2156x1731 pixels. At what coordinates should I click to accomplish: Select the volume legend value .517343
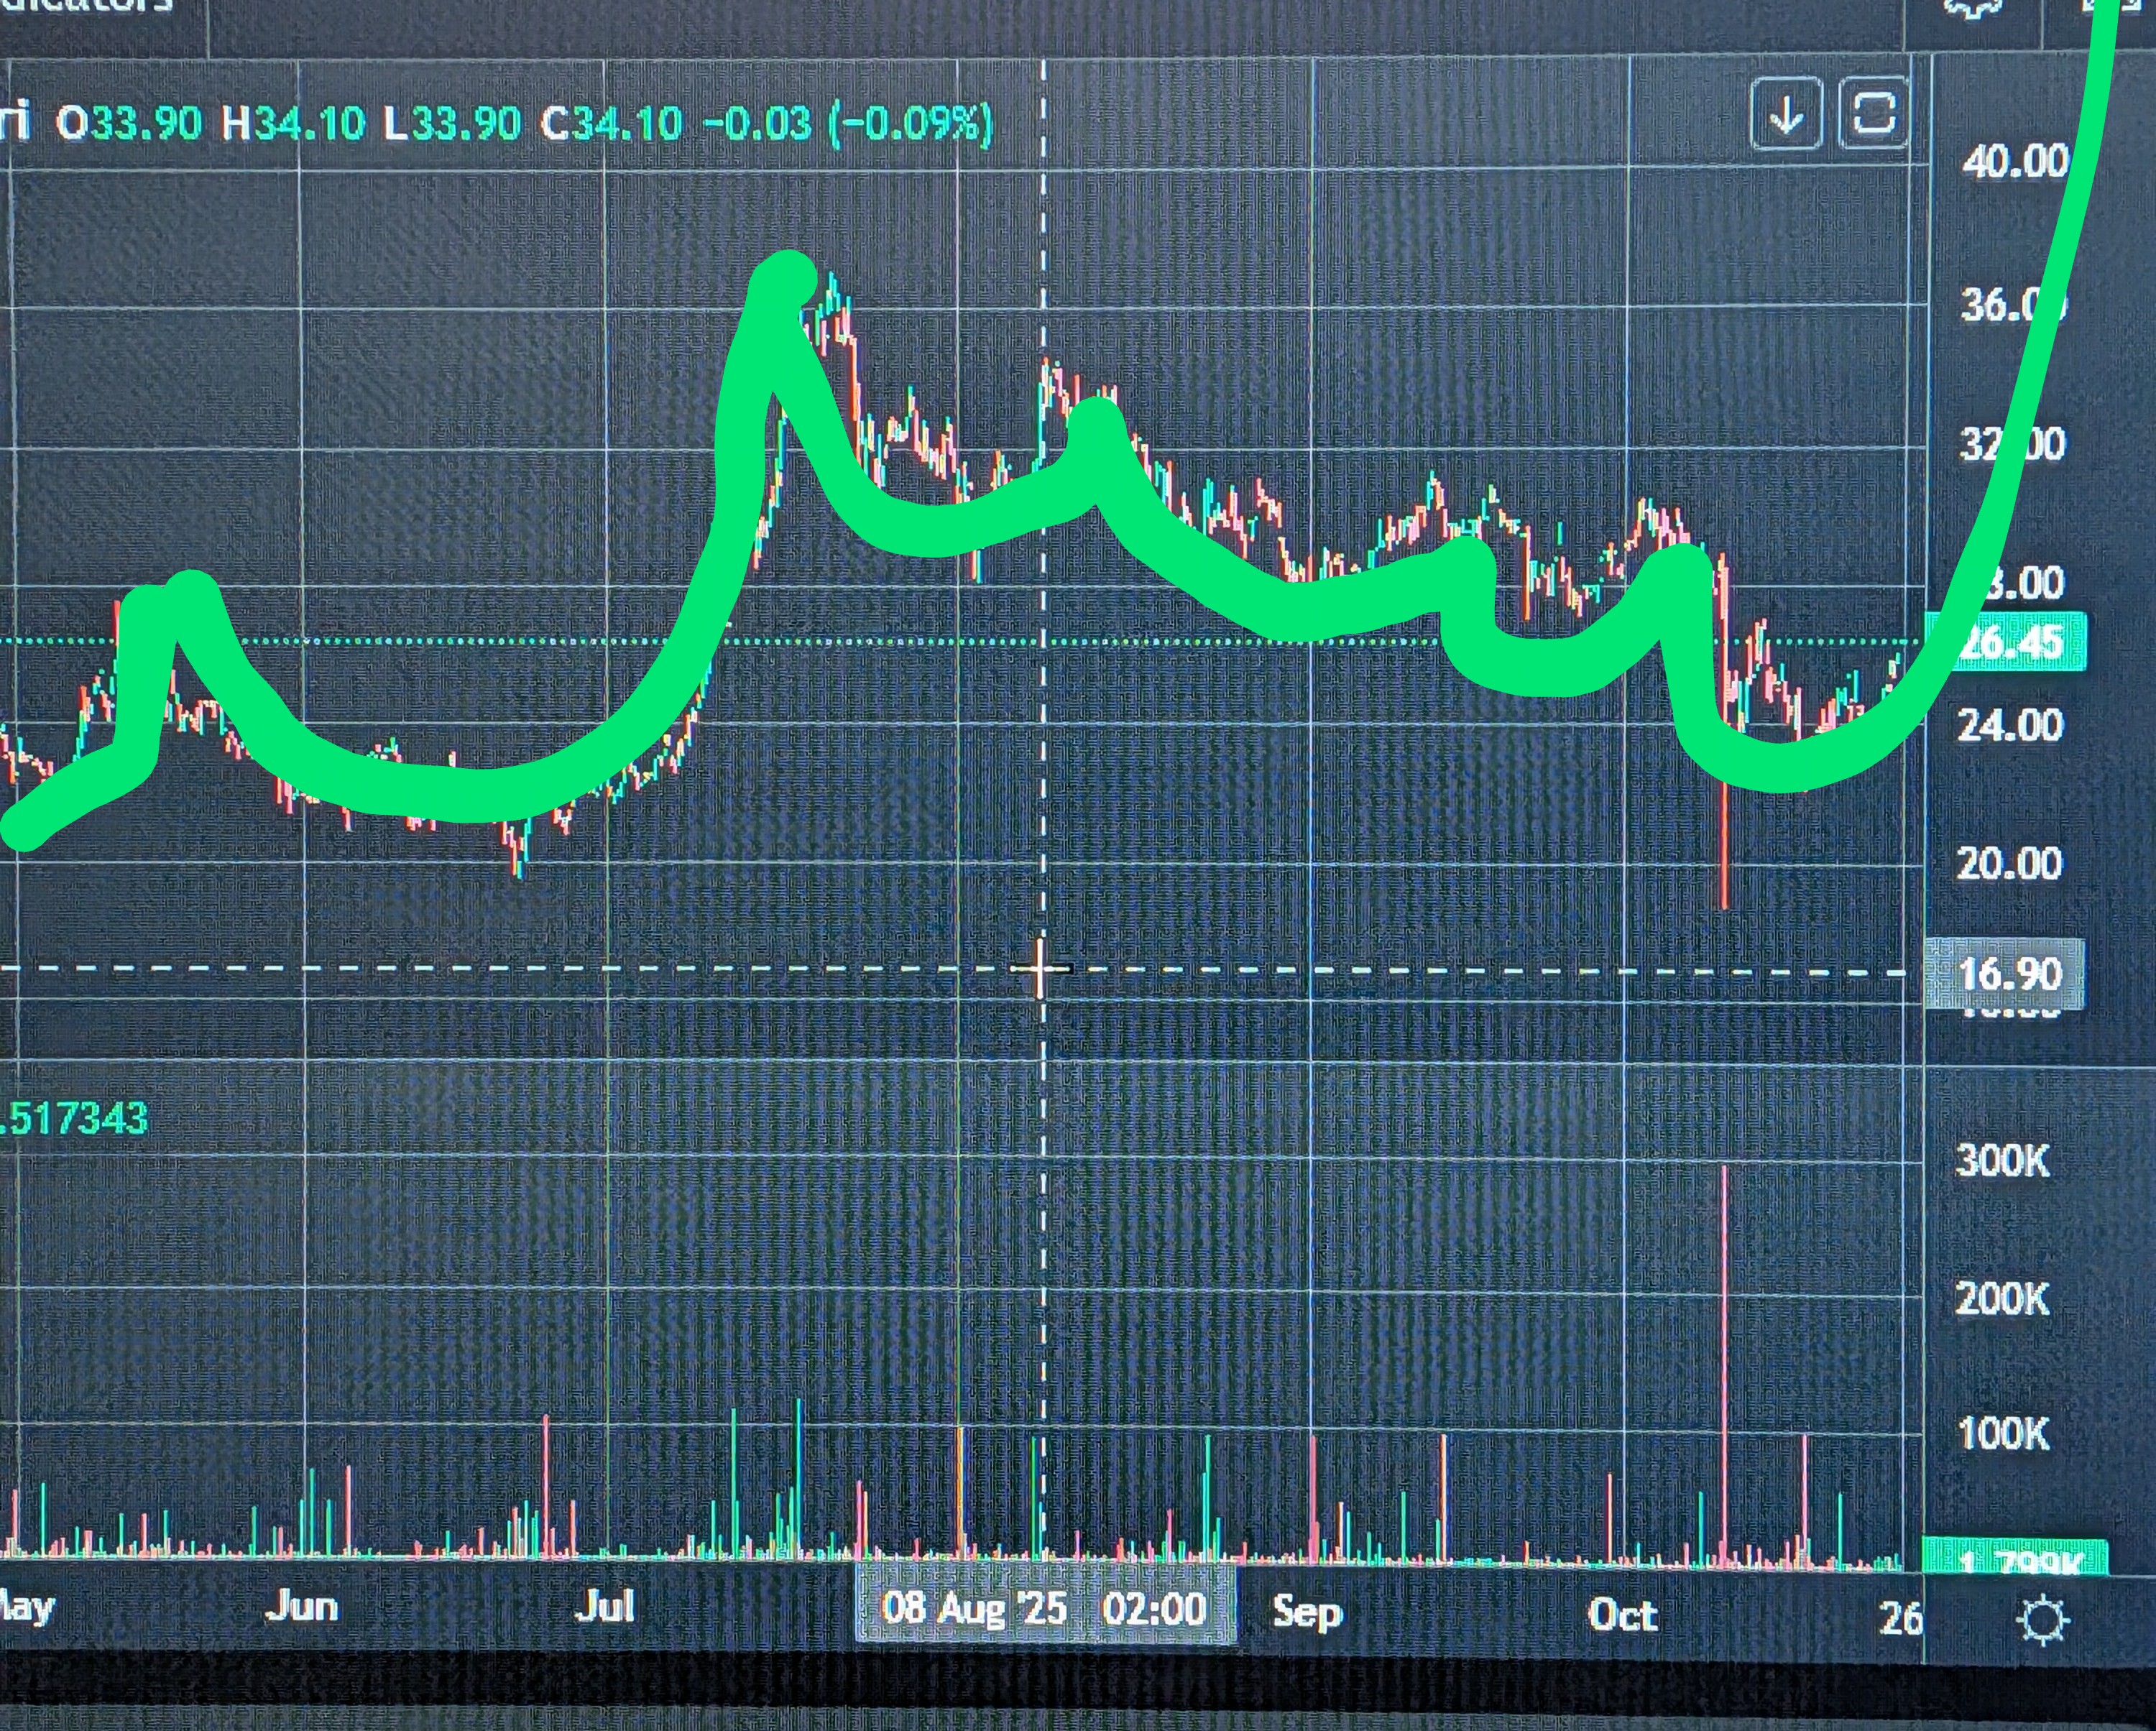pos(74,1118)
